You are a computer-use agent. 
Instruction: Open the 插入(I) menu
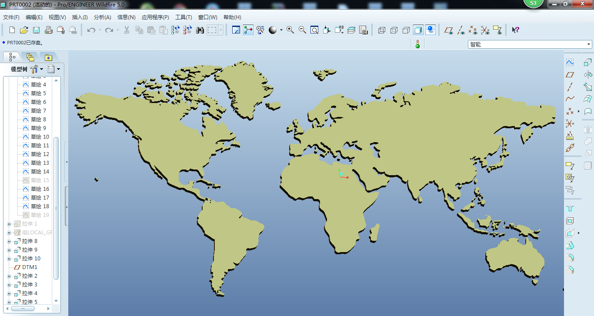coord(80,17)
